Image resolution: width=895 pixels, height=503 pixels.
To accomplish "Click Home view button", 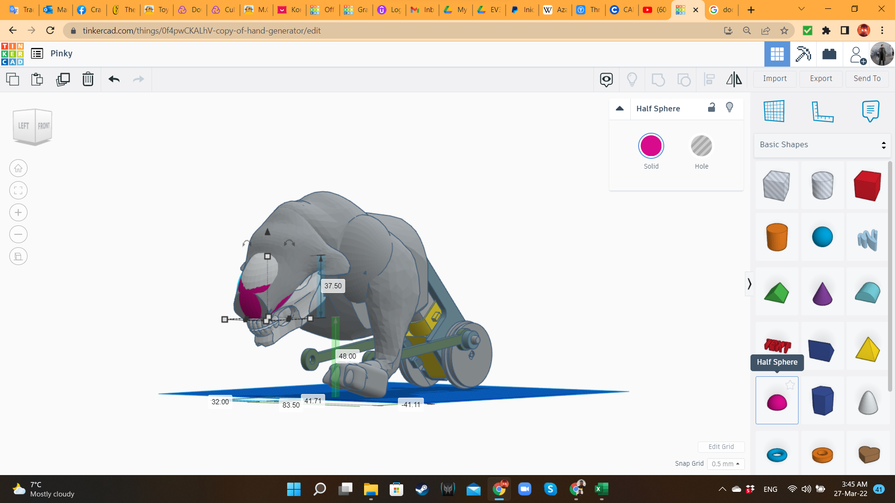I will pyautogui.click(x=18, y=168).
